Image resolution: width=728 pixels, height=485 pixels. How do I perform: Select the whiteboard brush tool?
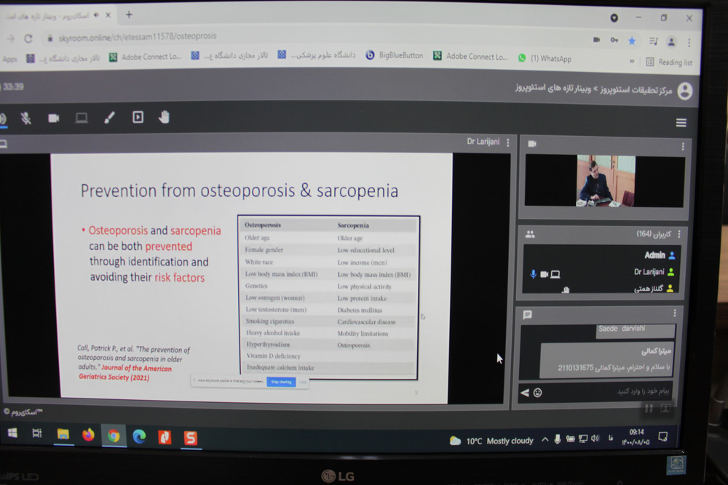click(x=109, y=119)
